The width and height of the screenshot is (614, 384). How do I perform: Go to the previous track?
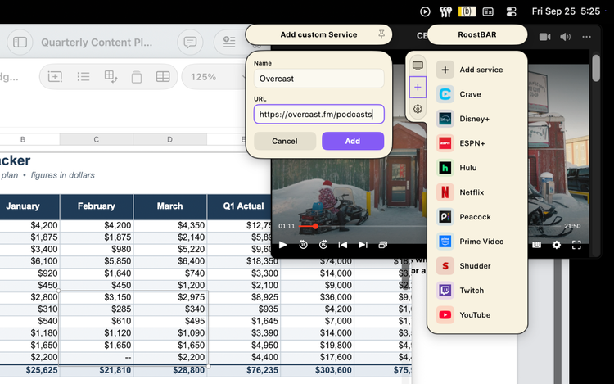343,245
